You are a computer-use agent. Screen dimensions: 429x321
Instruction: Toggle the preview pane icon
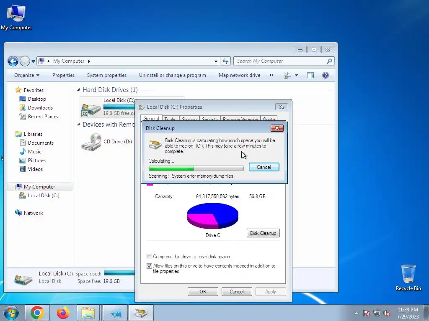tap(310, 75)
